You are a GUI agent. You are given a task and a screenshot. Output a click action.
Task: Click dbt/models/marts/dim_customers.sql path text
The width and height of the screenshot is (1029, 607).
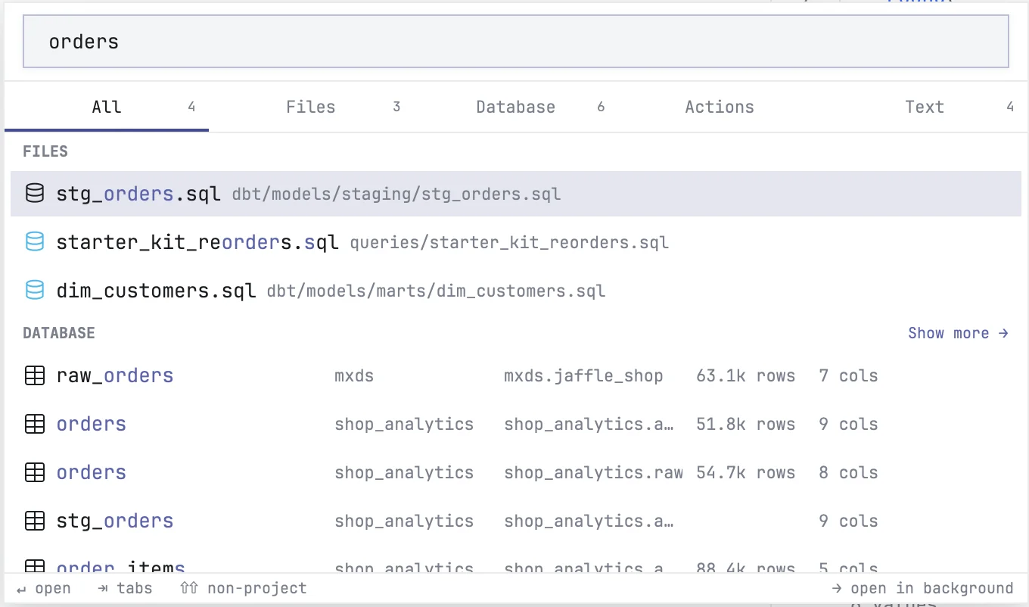tap(436, 291)
